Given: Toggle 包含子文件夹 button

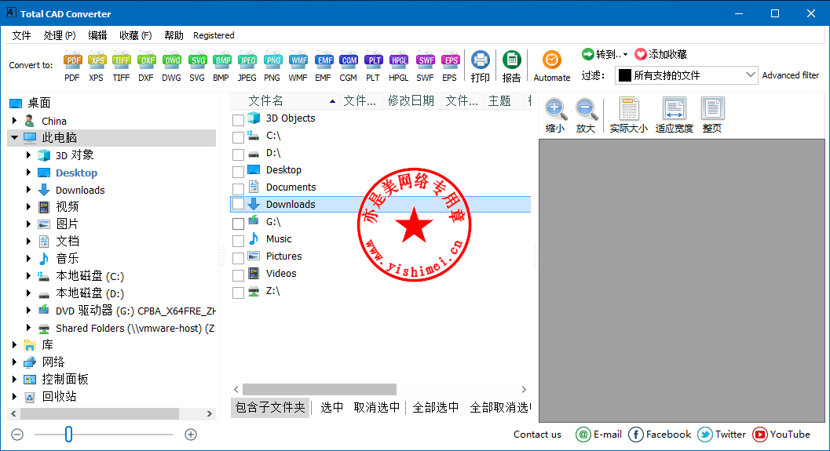Looking at the screenshot, I should click(270, 408).
